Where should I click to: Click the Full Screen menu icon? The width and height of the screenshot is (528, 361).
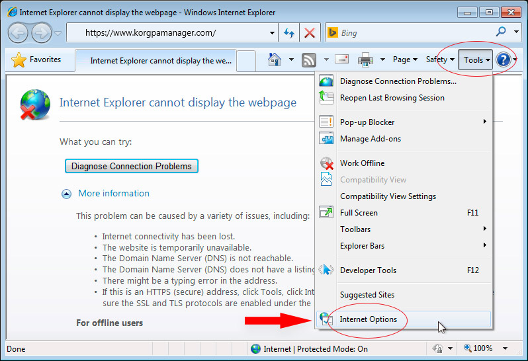tap(326, 212)
